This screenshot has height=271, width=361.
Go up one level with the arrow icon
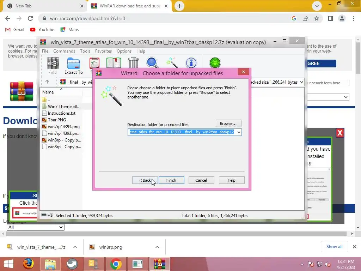click(x=47, y=82)
